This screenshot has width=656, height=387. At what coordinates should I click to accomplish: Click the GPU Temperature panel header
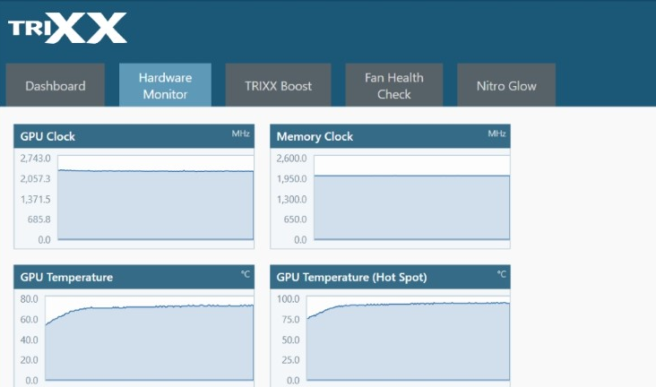(134, 277)
